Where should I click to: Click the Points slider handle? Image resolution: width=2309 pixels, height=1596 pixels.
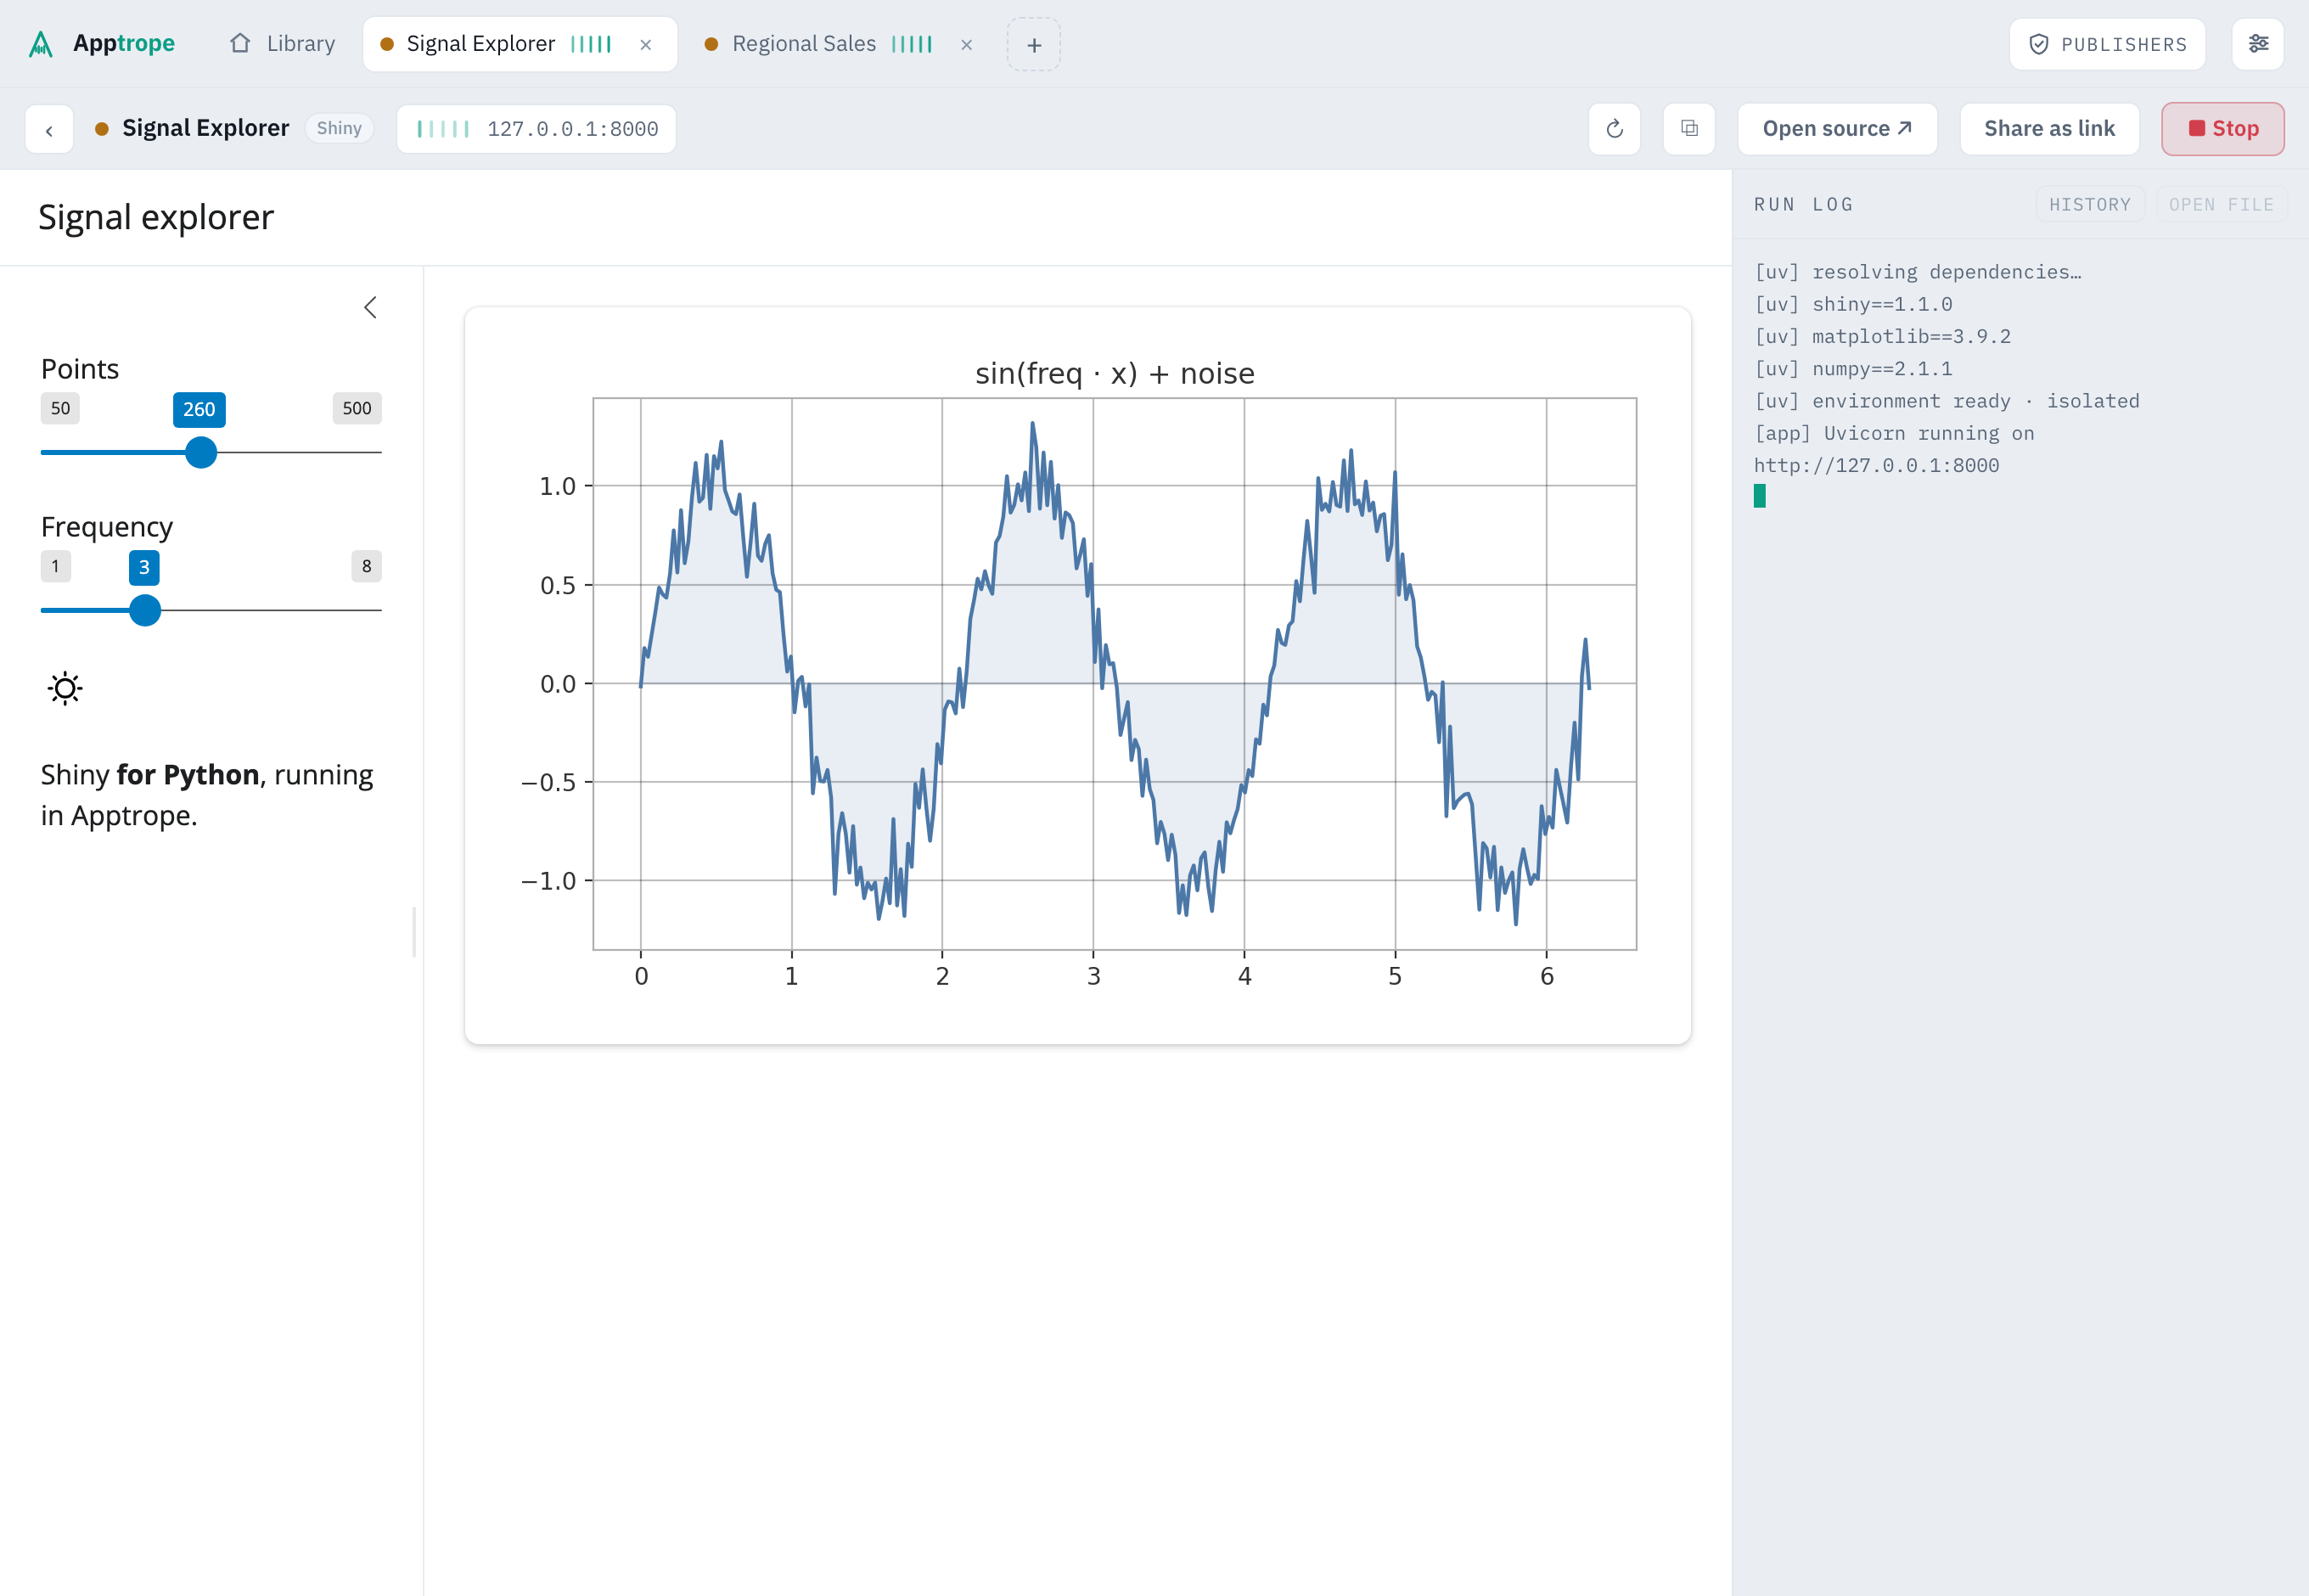[x=201, y=453]
